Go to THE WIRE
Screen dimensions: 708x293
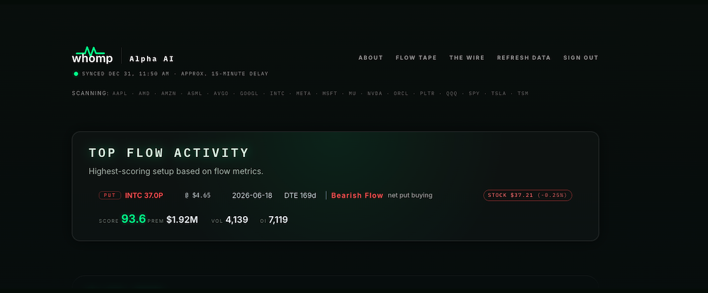[x=466, y=58]
